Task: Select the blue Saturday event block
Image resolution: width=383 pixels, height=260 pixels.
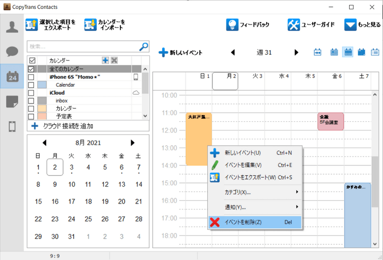Action: click(x=357, y=215)
